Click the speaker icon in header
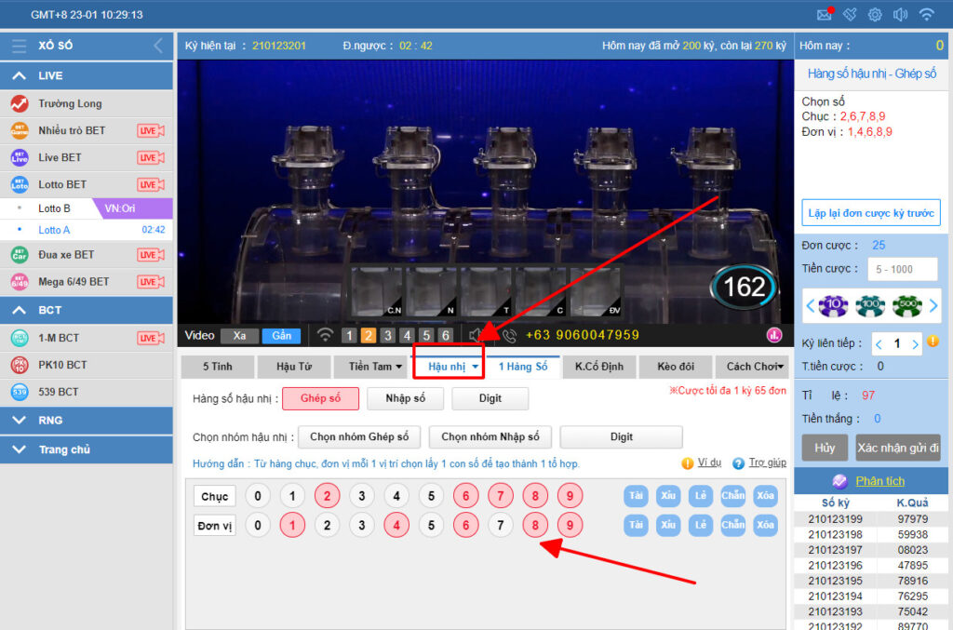Screen dimensions: 953x630 coord(900,14)
